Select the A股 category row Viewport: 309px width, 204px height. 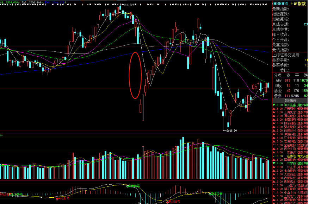coord(278,81)
